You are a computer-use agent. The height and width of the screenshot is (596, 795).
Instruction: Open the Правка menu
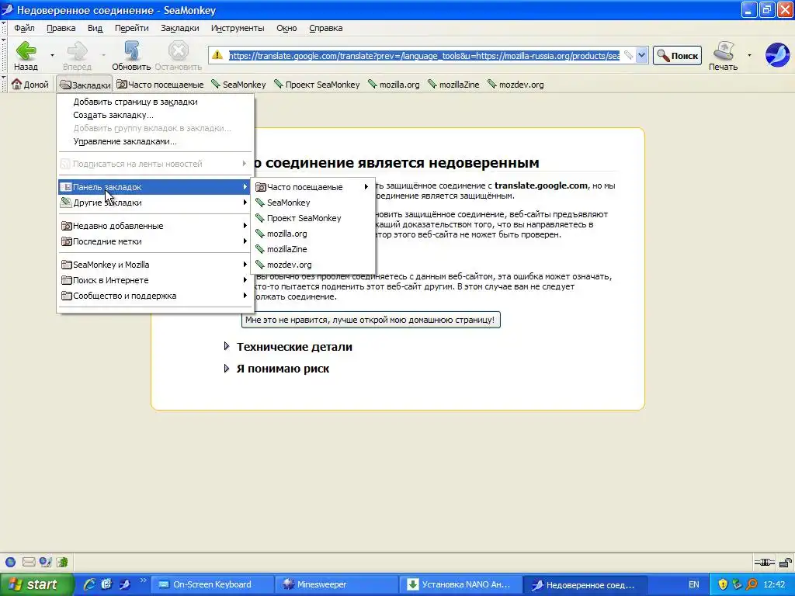(x=61, y=28)
